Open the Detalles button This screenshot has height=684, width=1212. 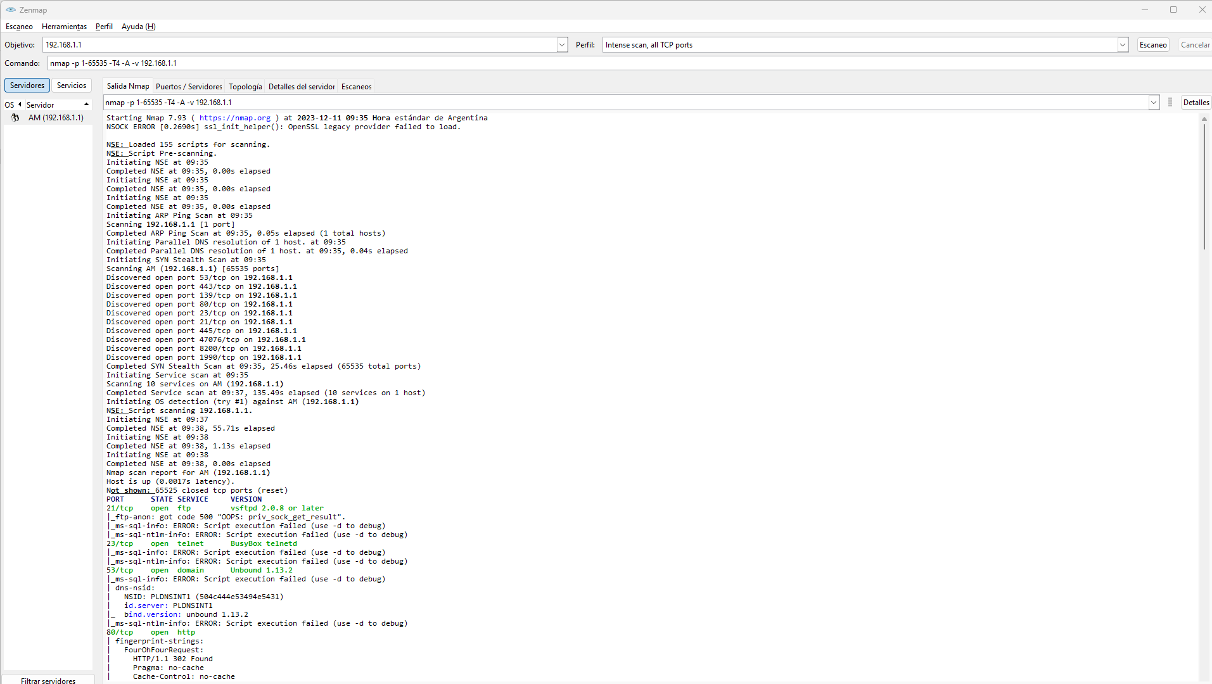pos(1196,103)
